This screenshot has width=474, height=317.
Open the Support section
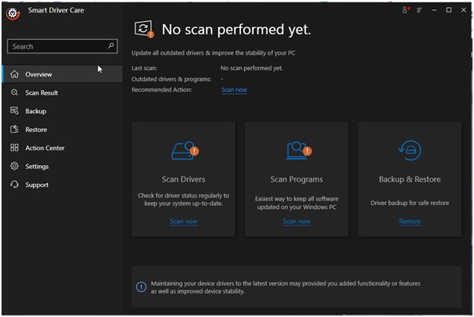click(x=37, y=185)
